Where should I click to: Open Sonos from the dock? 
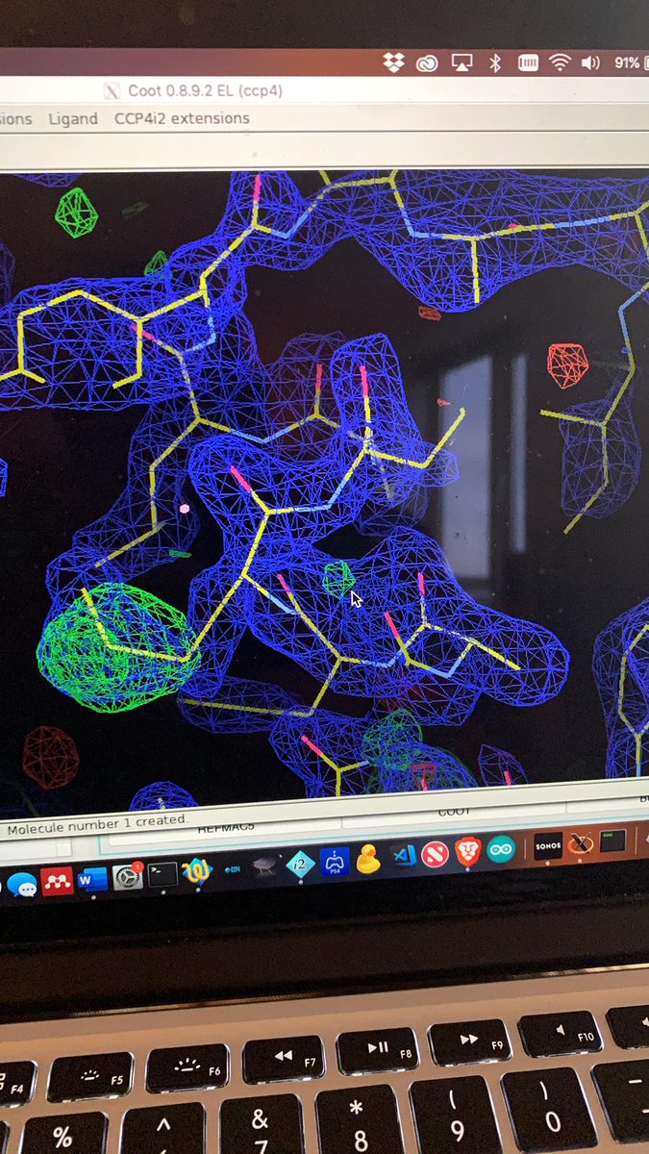[547, 845]
